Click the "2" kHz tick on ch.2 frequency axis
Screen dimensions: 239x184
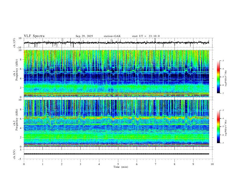tap(21, 137)
